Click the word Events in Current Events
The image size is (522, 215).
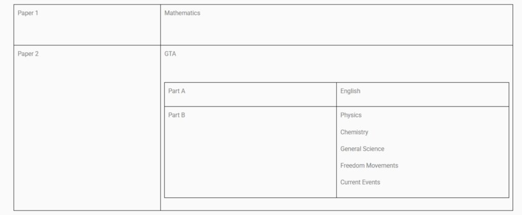(371, 182)
